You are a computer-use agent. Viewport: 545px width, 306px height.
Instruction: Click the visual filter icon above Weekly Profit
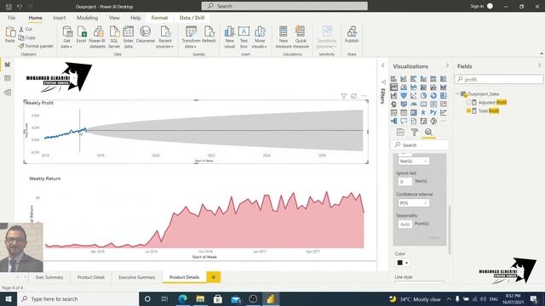[344, 96]
